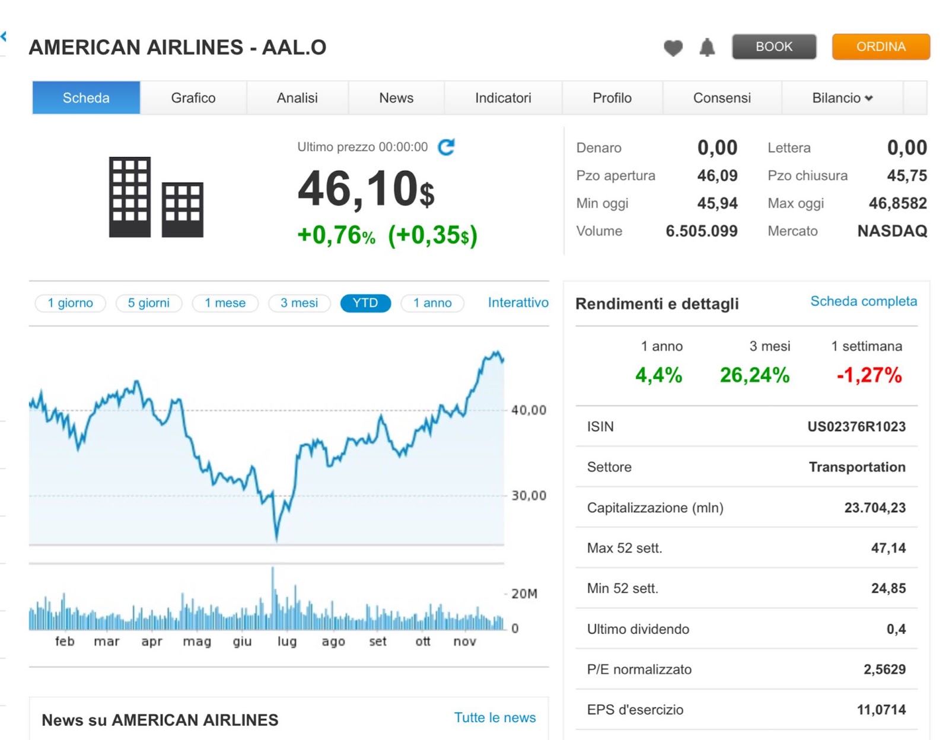Open the BOOK view
This screenshot has height=740, width=949.
pyautogui.click(x=774, y=47)
